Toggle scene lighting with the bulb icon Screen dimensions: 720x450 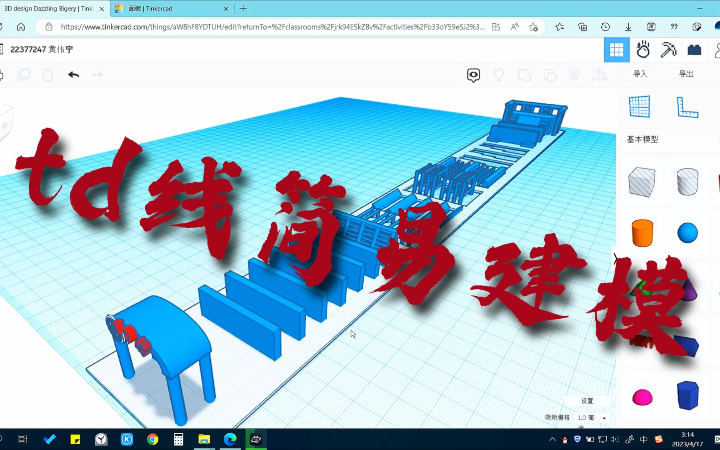point(499,75)
